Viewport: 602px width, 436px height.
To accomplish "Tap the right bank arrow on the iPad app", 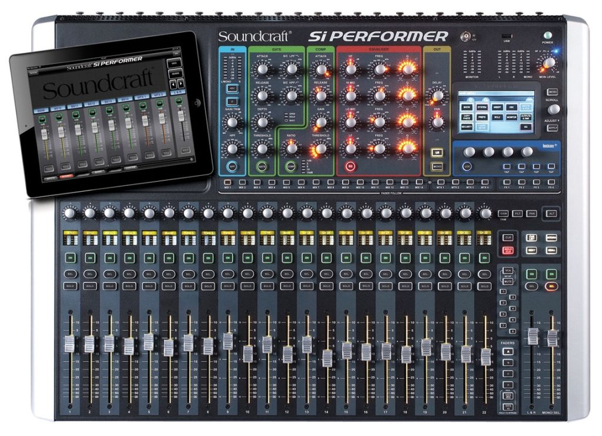I will tap(180, 84).
